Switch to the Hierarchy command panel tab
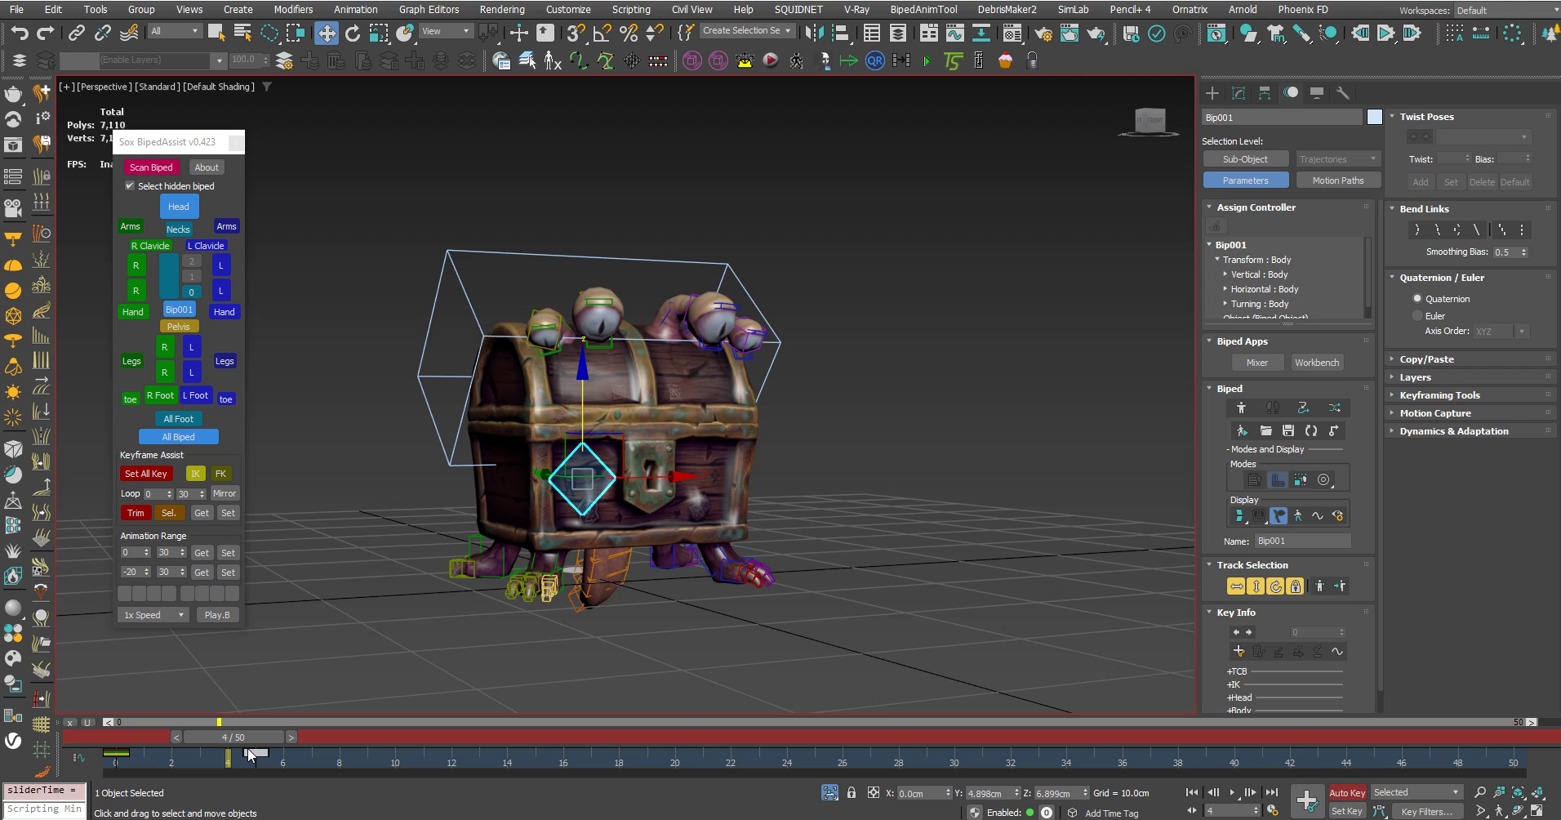Screen dimensions: 1561x820 pos(1265,93)
